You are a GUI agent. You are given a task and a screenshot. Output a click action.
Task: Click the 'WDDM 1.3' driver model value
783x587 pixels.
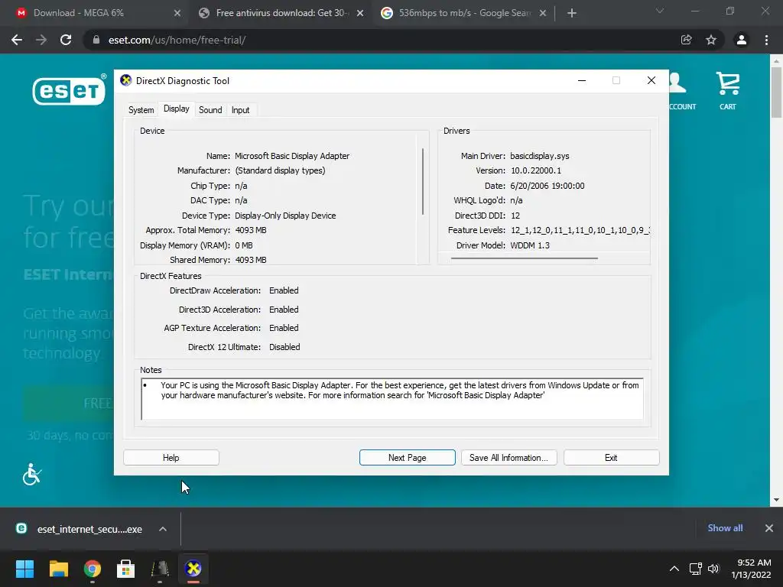[530, 245]
